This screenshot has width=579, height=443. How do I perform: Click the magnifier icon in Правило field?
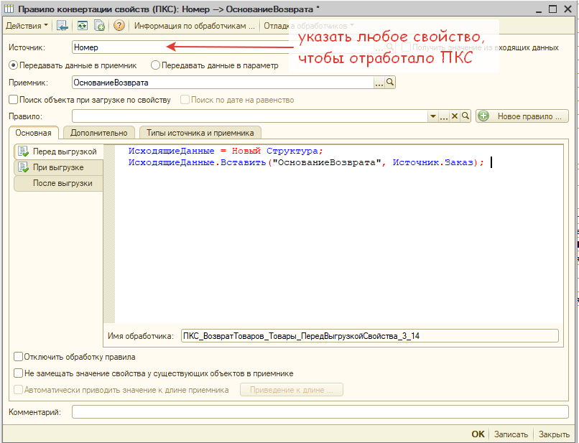pyautogui.click(x=465, y=116)
